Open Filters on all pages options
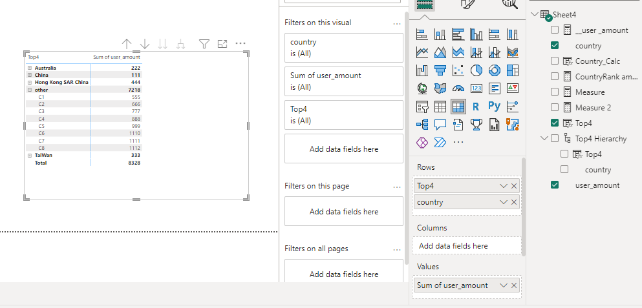 (397, 249)
